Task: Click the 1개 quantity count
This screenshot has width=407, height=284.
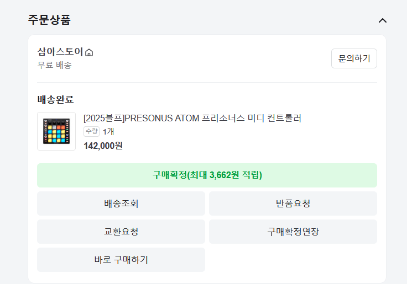Action: point(108,131)
